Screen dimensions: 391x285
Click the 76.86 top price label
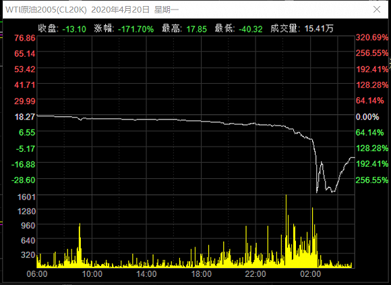pyautogui.click(x=25, y=38)
